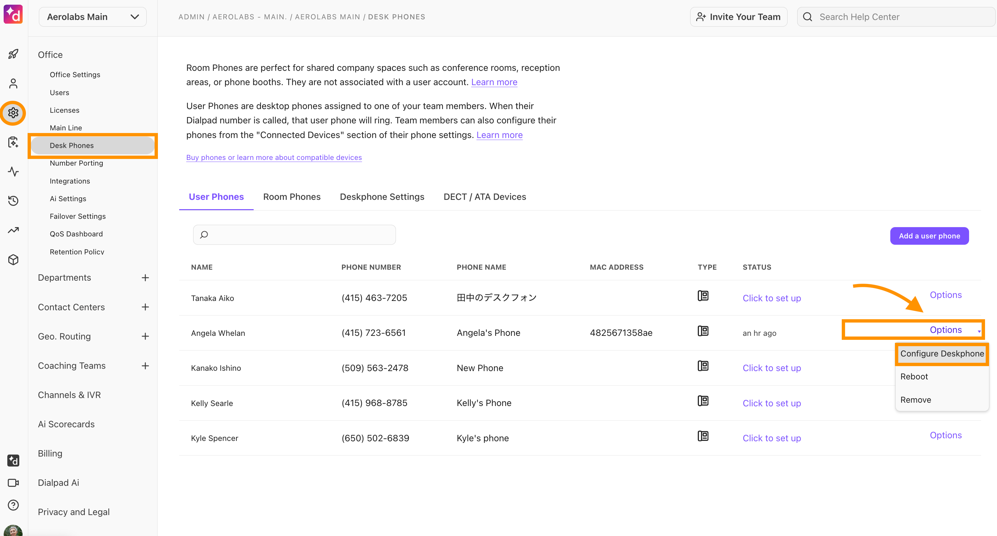The width and height of the screenshot is (997, 536).
Task: Switch to the User Phones tab
Action: click(x=216, y=197)
